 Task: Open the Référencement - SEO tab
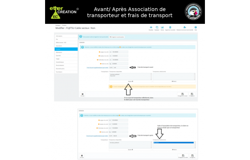pos(66,43)
